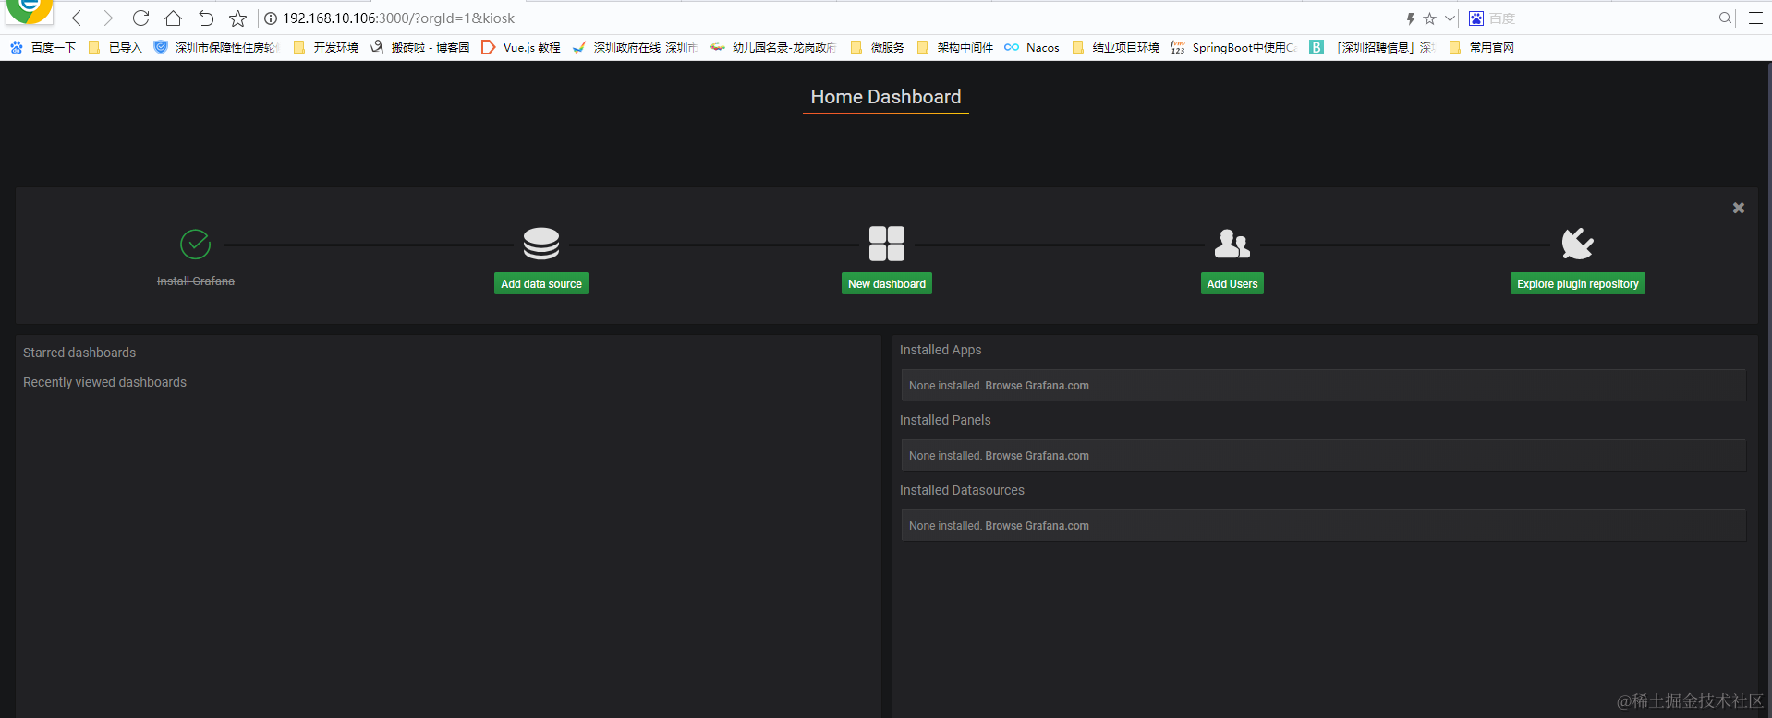Click the lightning speed mode icon

(x=1411, y=18)
